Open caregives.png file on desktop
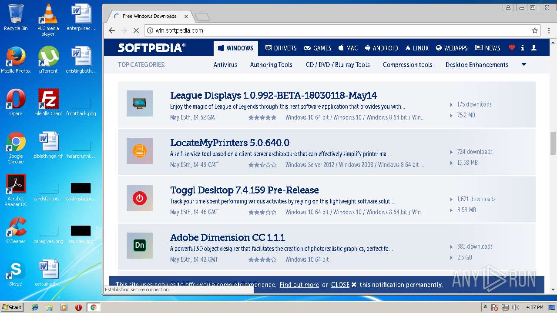This screenshot has width=557, height=313. click(x=48, y=234)
